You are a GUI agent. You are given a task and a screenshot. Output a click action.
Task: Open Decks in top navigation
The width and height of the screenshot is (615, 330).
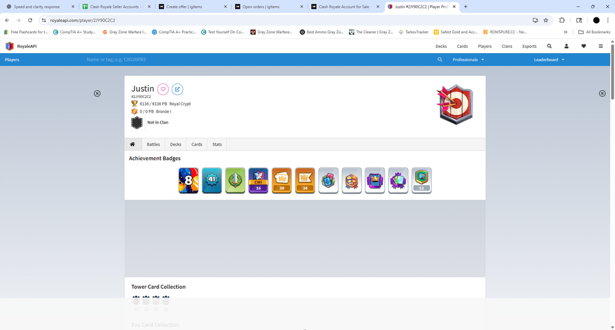coord(441,46)
